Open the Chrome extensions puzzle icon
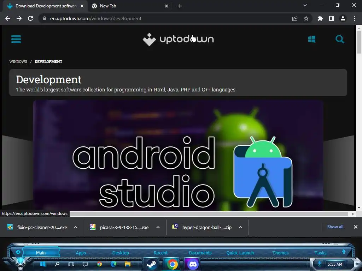 pos(320,18)
